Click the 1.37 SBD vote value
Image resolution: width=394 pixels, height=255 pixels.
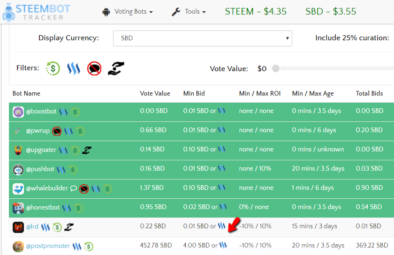coord(152,187)
